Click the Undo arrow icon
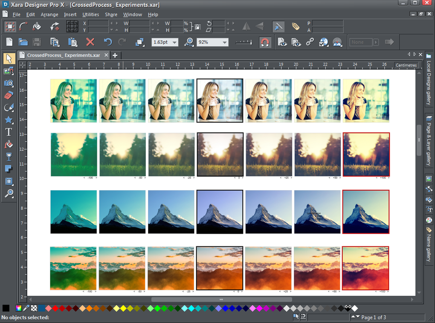This screenshot has width=435, height=323. pos(108,42)
